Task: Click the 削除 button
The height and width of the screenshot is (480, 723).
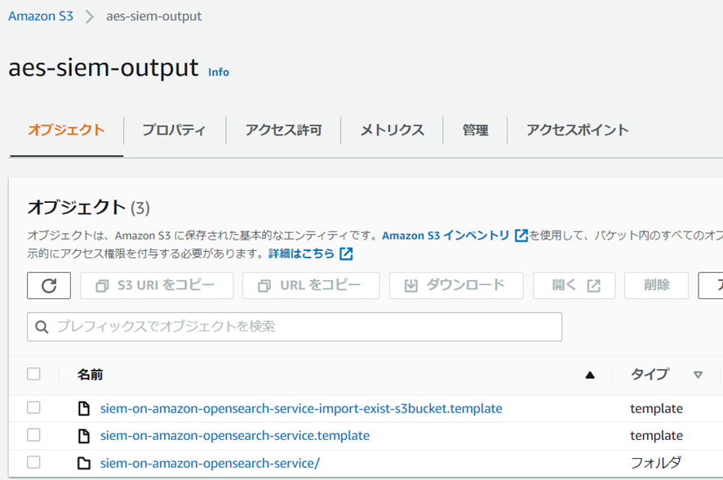Action: pos(657,285)
